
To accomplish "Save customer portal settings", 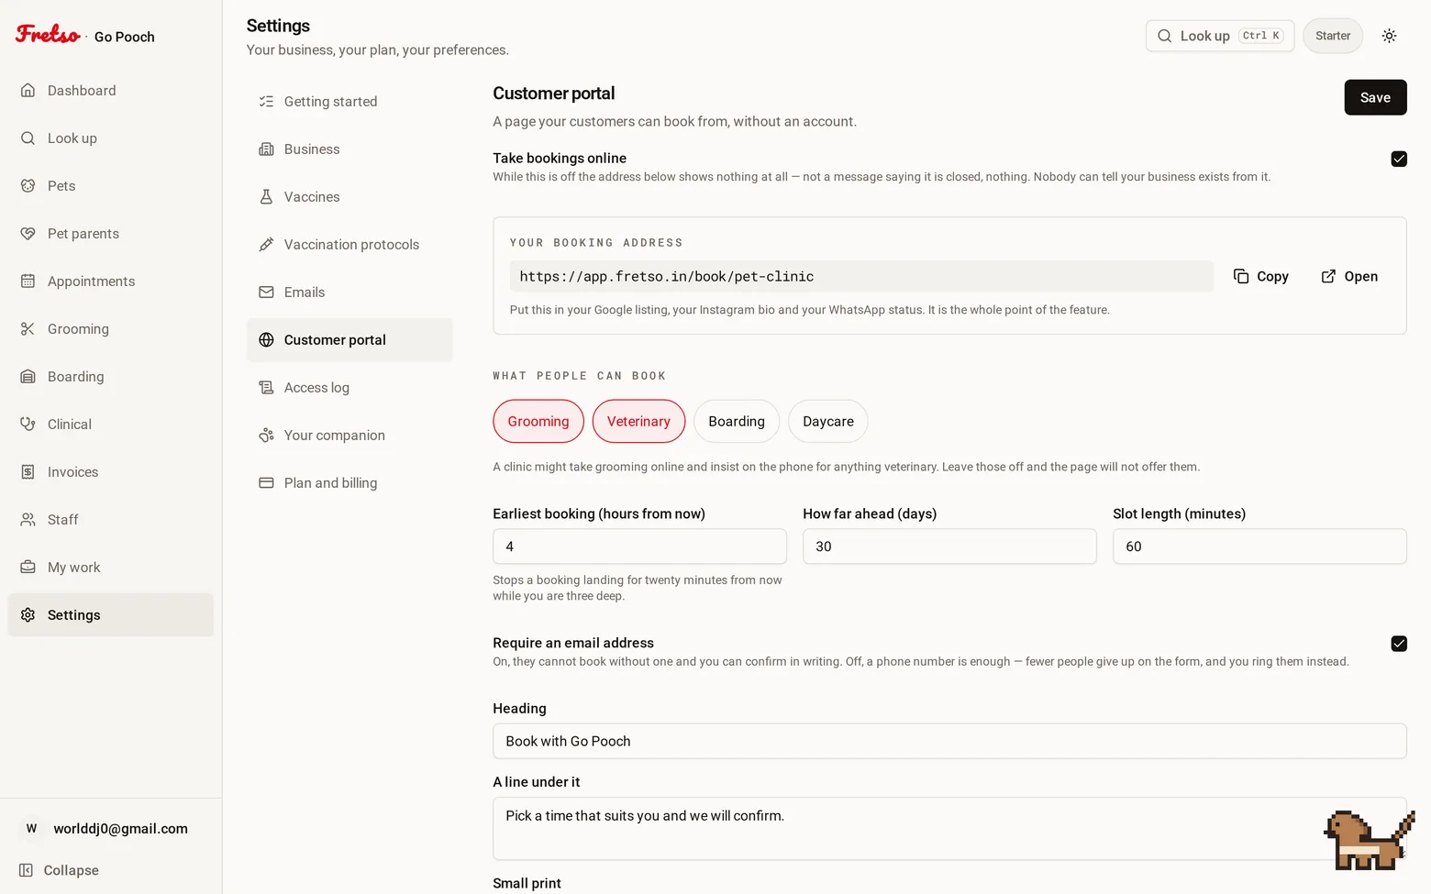I will (1375, 97).
